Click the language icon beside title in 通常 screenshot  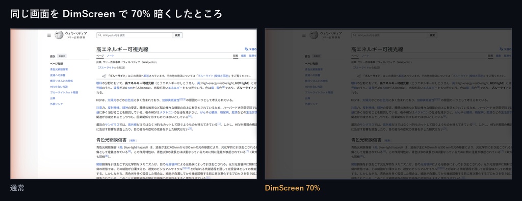point(246,48)
